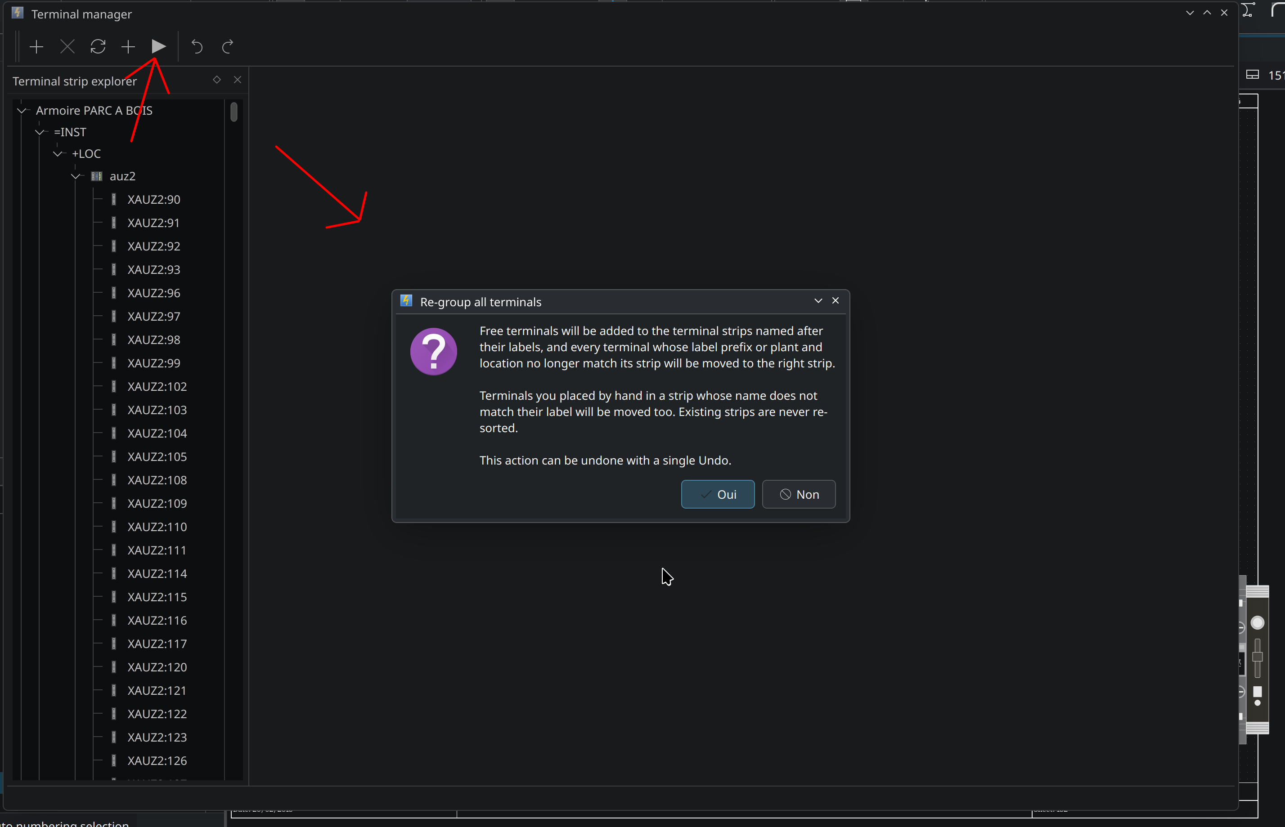Select terminal XAUZ2:93
This screenshot has height=827, width=1285.
coord(153,269)
